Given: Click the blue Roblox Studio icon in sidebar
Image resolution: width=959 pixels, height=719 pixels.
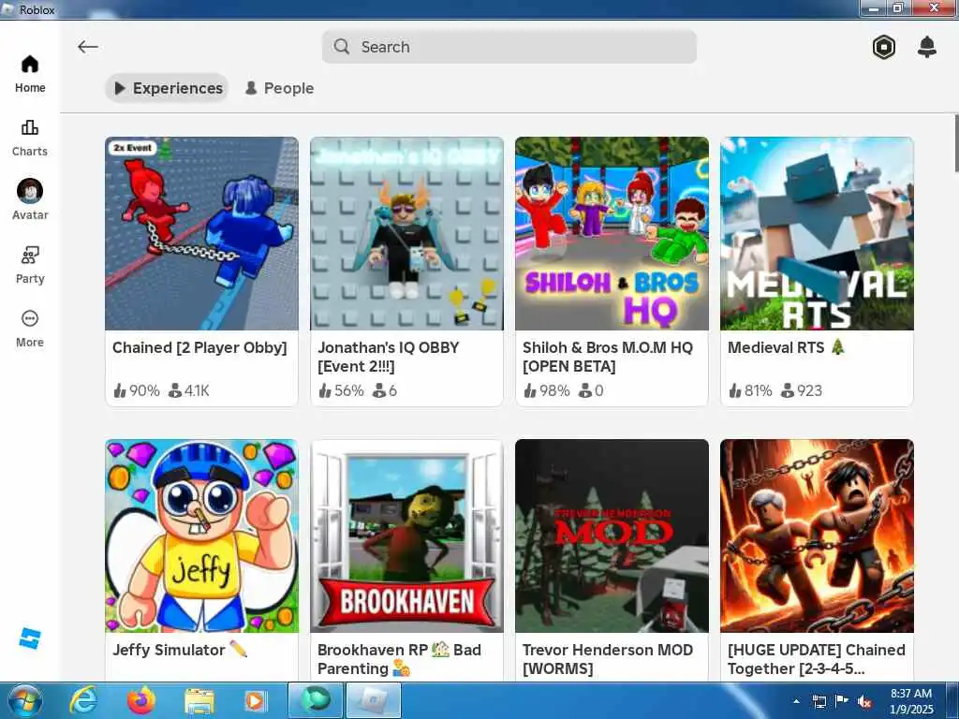Looking at the screenshot, I should (29, 638).
